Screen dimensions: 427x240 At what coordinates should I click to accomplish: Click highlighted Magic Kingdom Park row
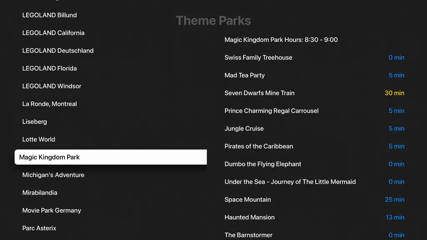tap(111, 157)
